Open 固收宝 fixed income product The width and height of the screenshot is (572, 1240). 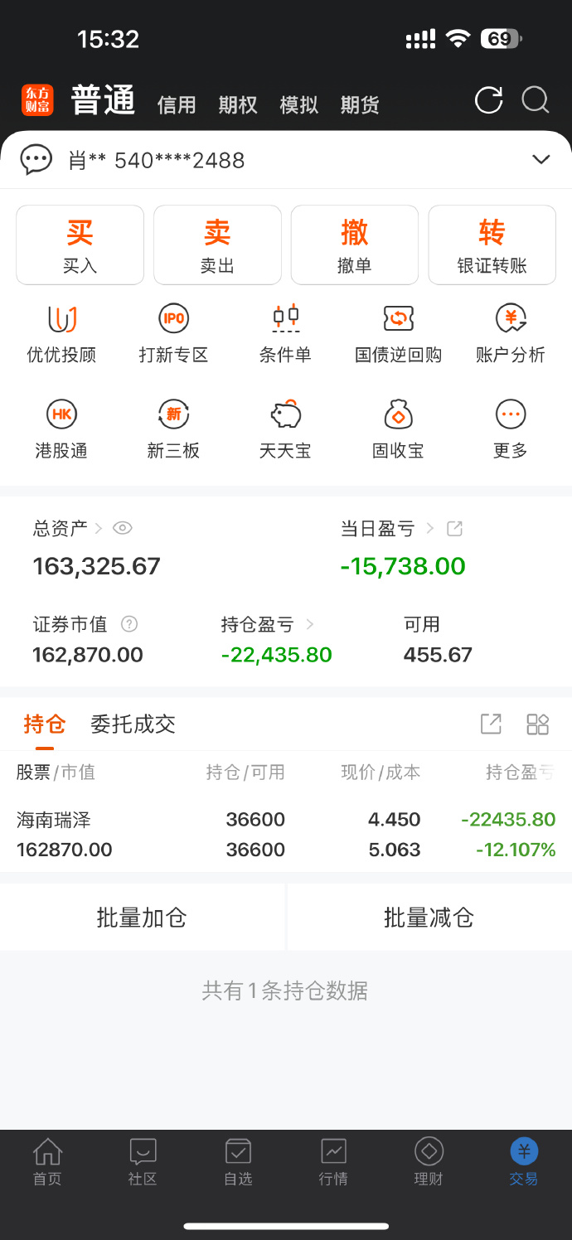click(x=397, y=427)
